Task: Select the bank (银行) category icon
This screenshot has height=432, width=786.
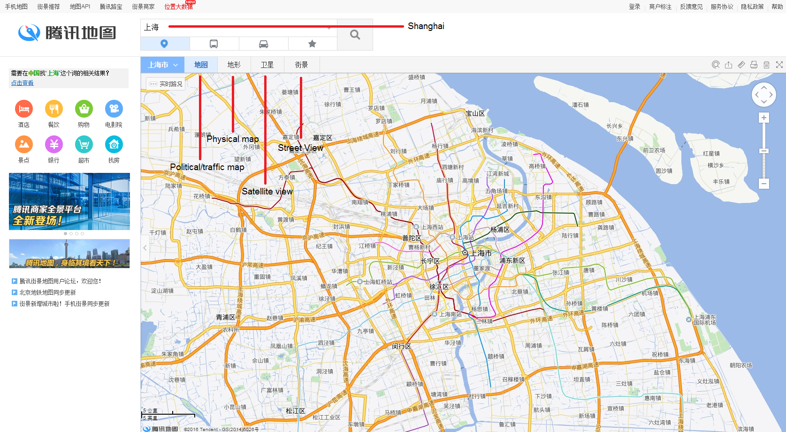Action: pos(54,144)
